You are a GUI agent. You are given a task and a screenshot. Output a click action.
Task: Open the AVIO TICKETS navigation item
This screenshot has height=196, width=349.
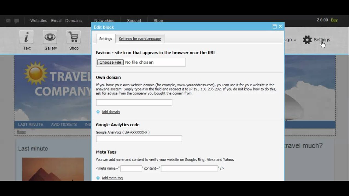[64, 124]
